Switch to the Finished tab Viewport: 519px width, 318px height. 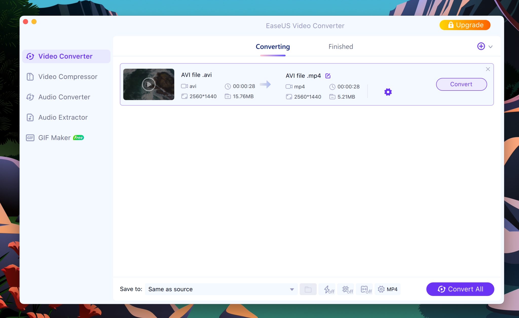[x=341, y=47]
